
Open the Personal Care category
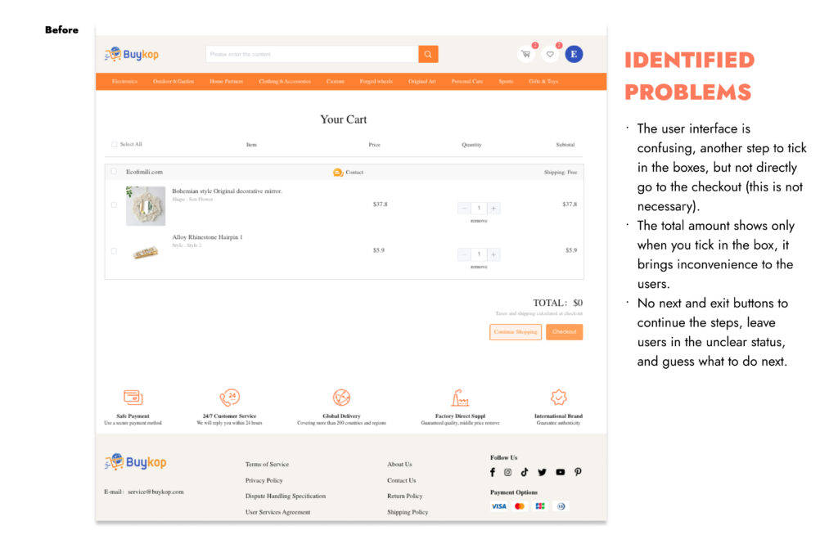[x=467, y=81]
